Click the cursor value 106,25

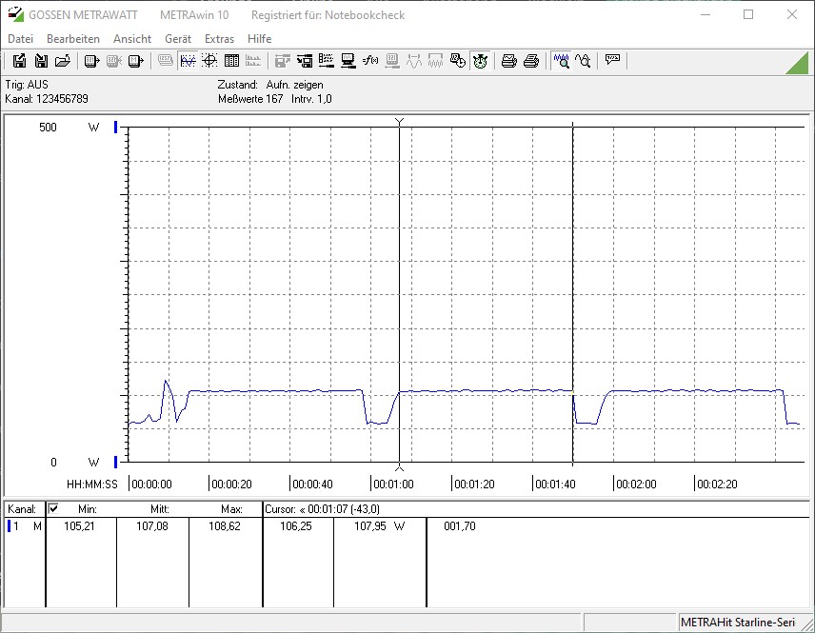(x=296, y=526)
